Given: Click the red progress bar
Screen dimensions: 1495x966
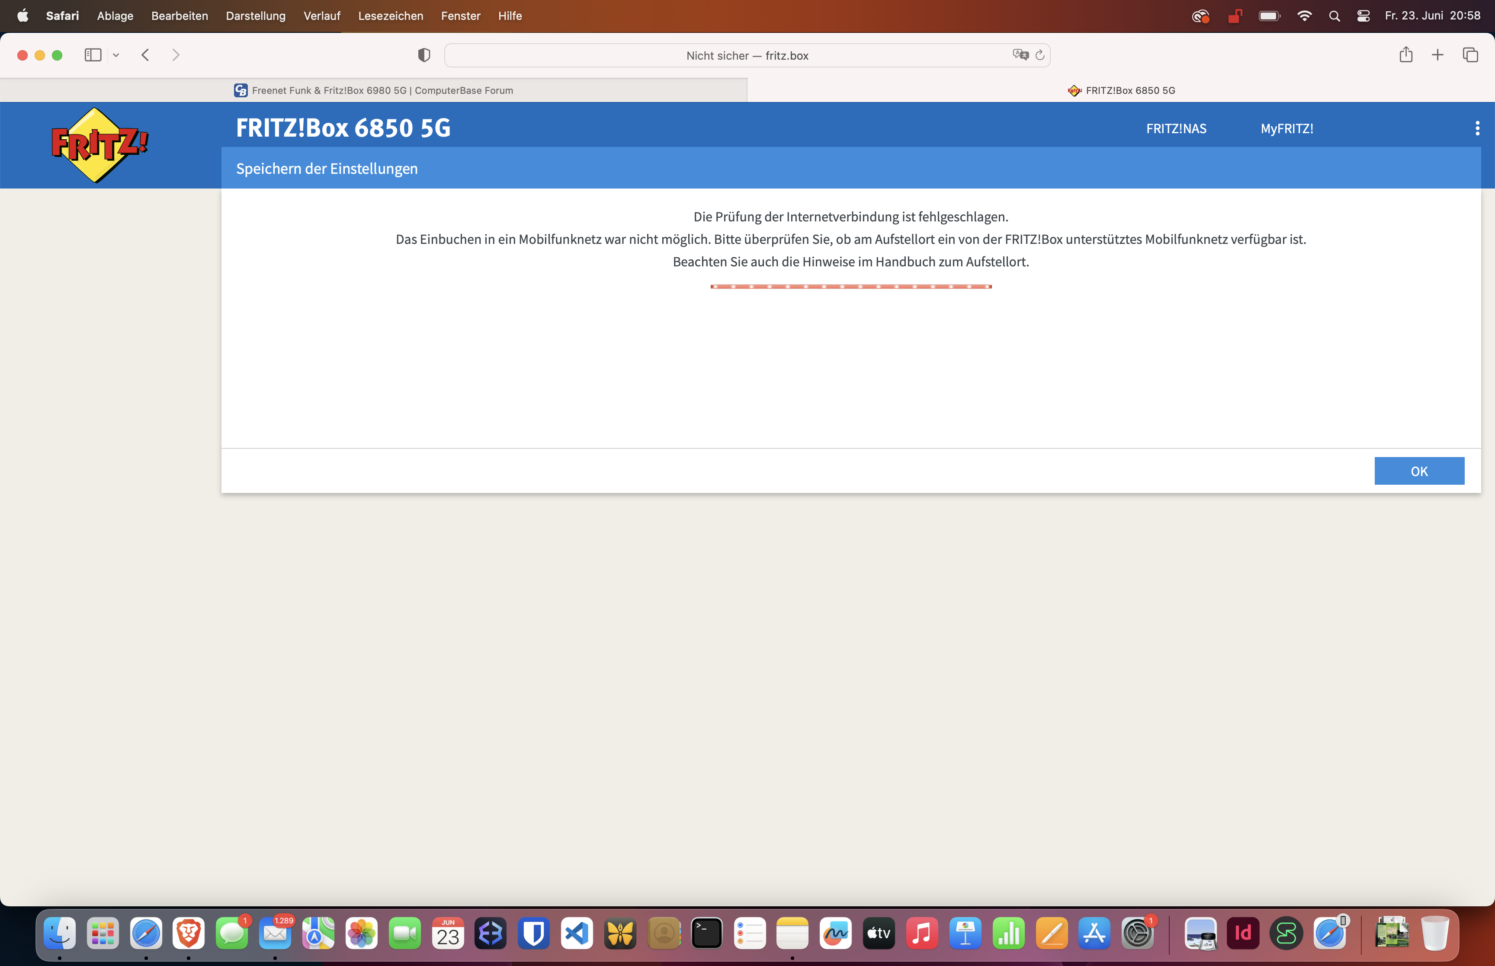Looking at the screenshot, I should (851, 287).
